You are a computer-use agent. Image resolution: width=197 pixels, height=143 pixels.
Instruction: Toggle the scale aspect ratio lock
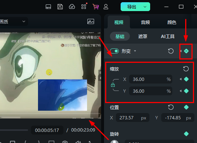point(113,85)
